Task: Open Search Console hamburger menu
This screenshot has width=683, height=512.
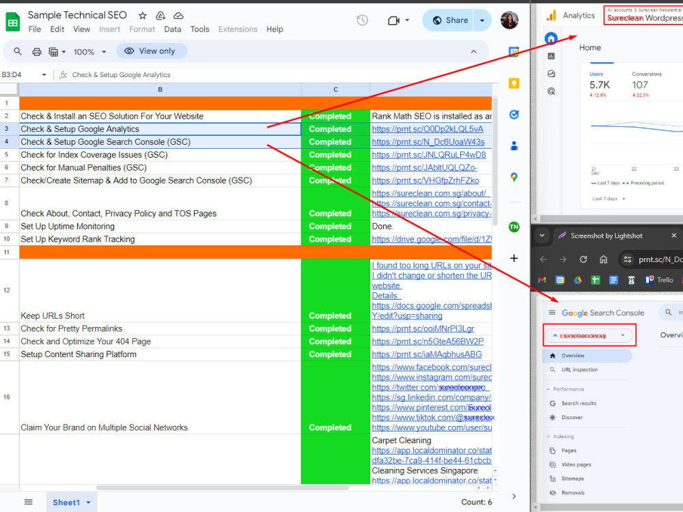Action: pos(552,313)
